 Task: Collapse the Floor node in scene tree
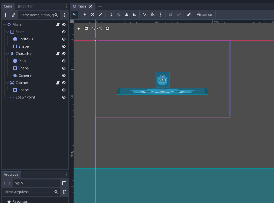pos(8,32)
